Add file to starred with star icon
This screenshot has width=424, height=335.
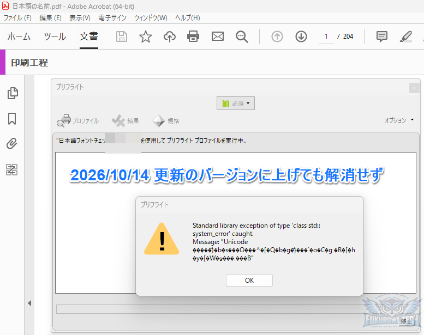coord(146,36)
